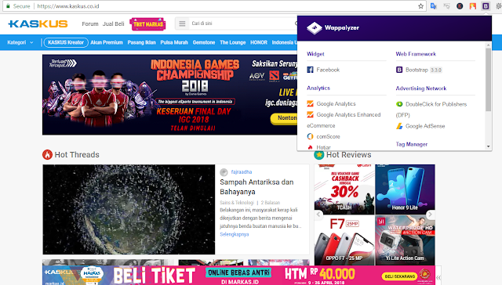
Task: Click the DoubleClick for Publishers icon
Action: point(399,104)
